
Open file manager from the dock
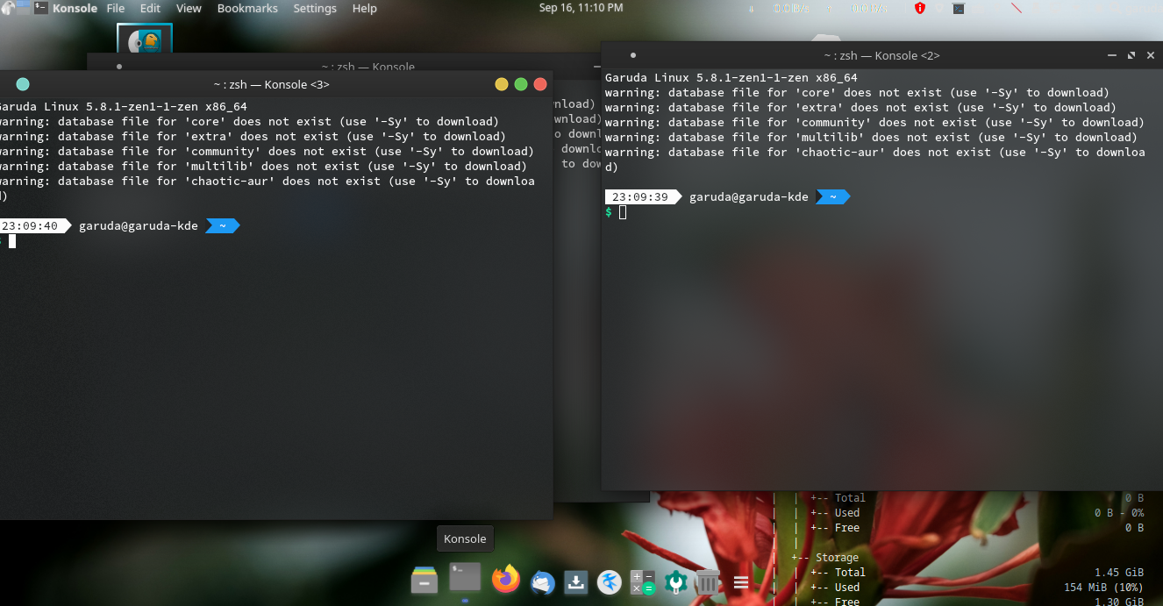coord(425,580)
